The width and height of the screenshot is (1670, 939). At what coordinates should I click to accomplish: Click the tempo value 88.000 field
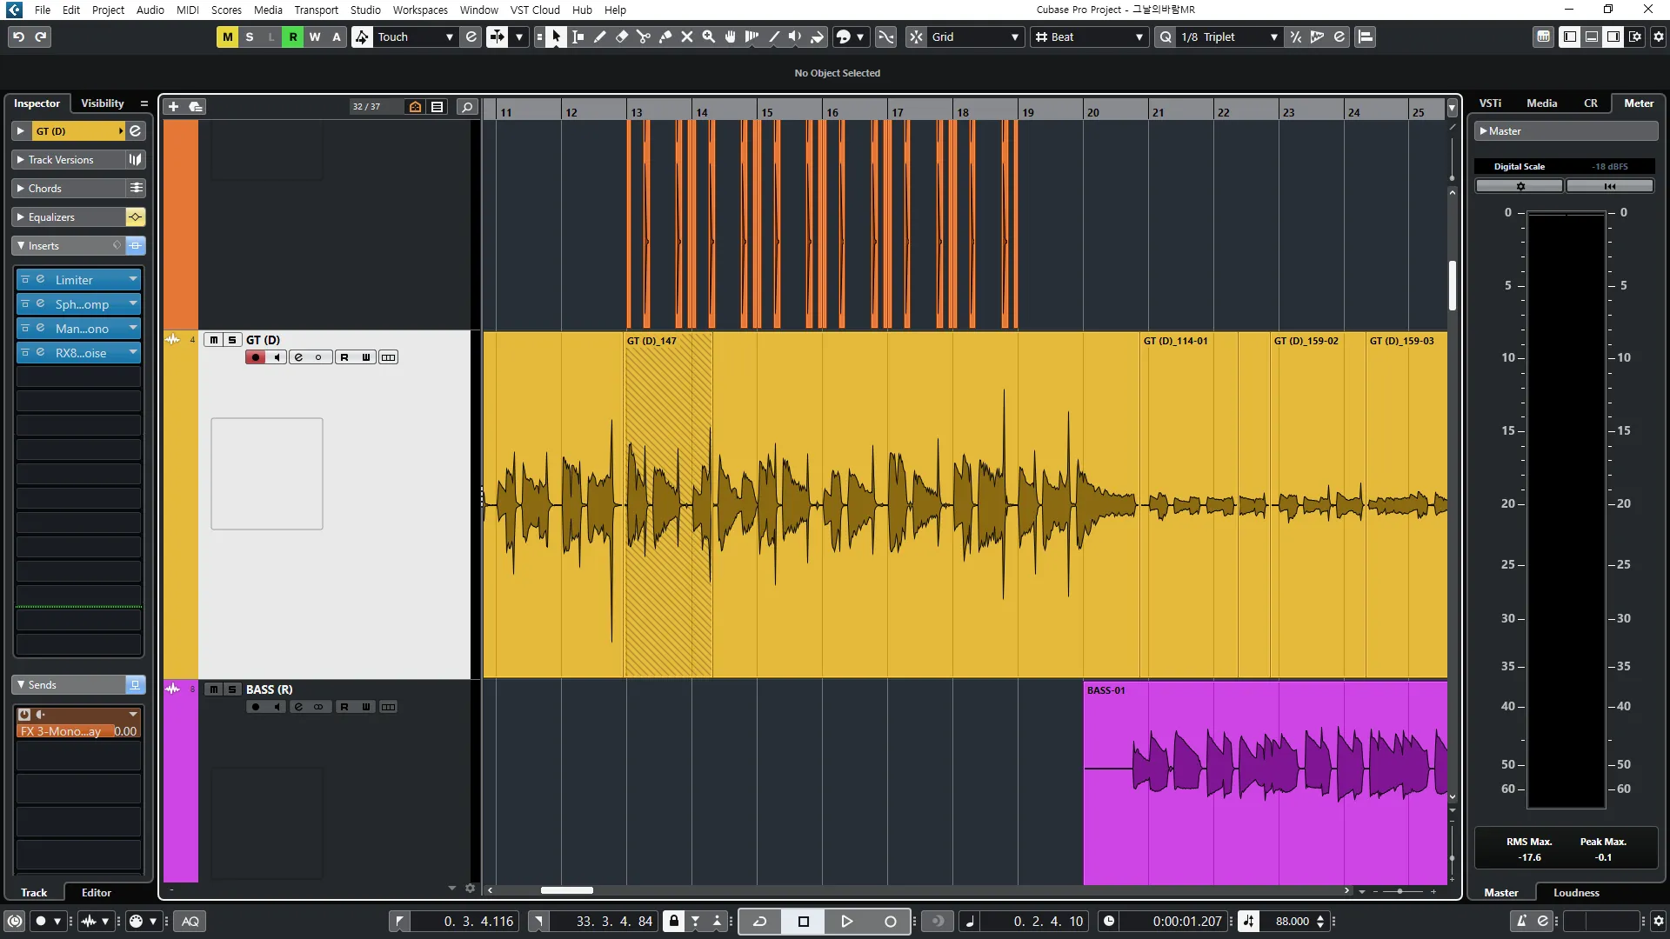tap(1293, 921)
